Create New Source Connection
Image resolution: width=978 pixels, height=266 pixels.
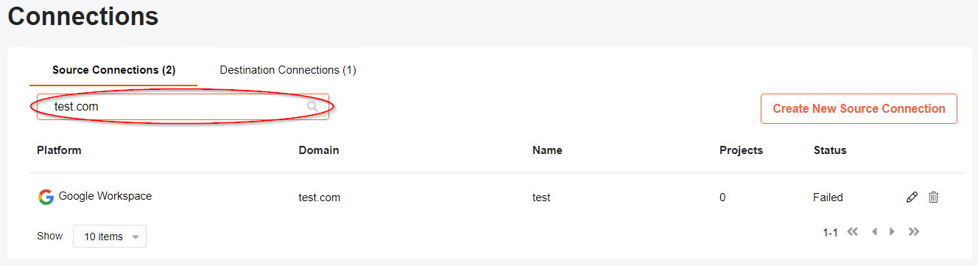pyautogui.click(x=859, y=108)
